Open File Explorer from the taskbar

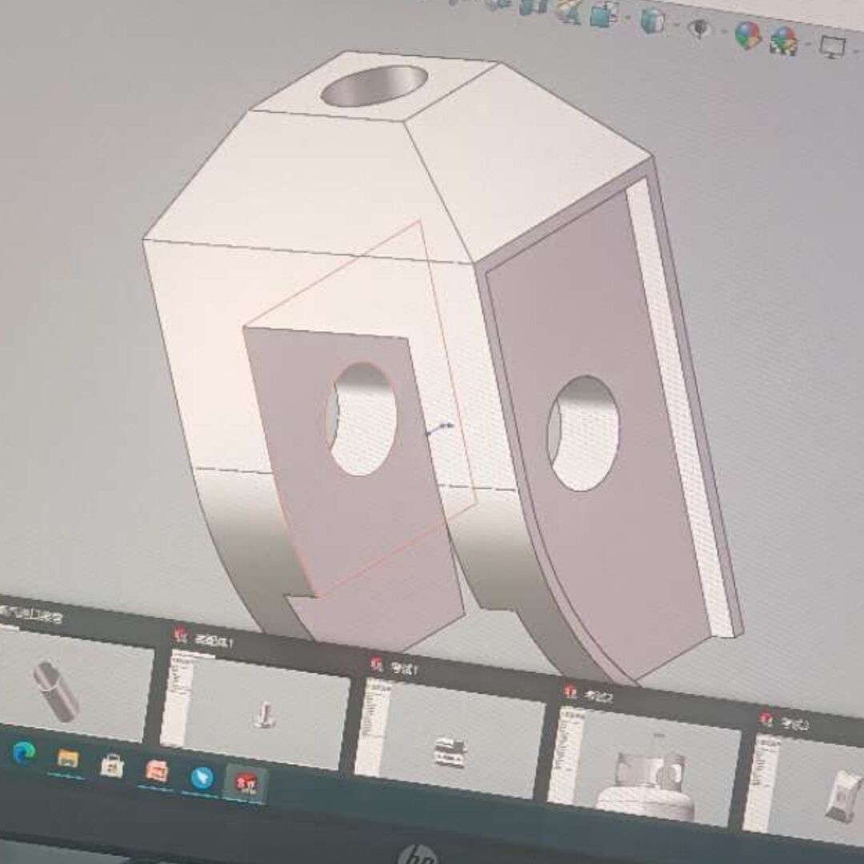point(68,759)
